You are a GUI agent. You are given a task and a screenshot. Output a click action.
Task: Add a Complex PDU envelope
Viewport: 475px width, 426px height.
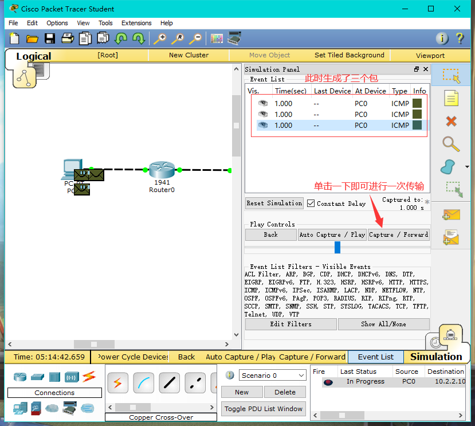click(451, 237)
